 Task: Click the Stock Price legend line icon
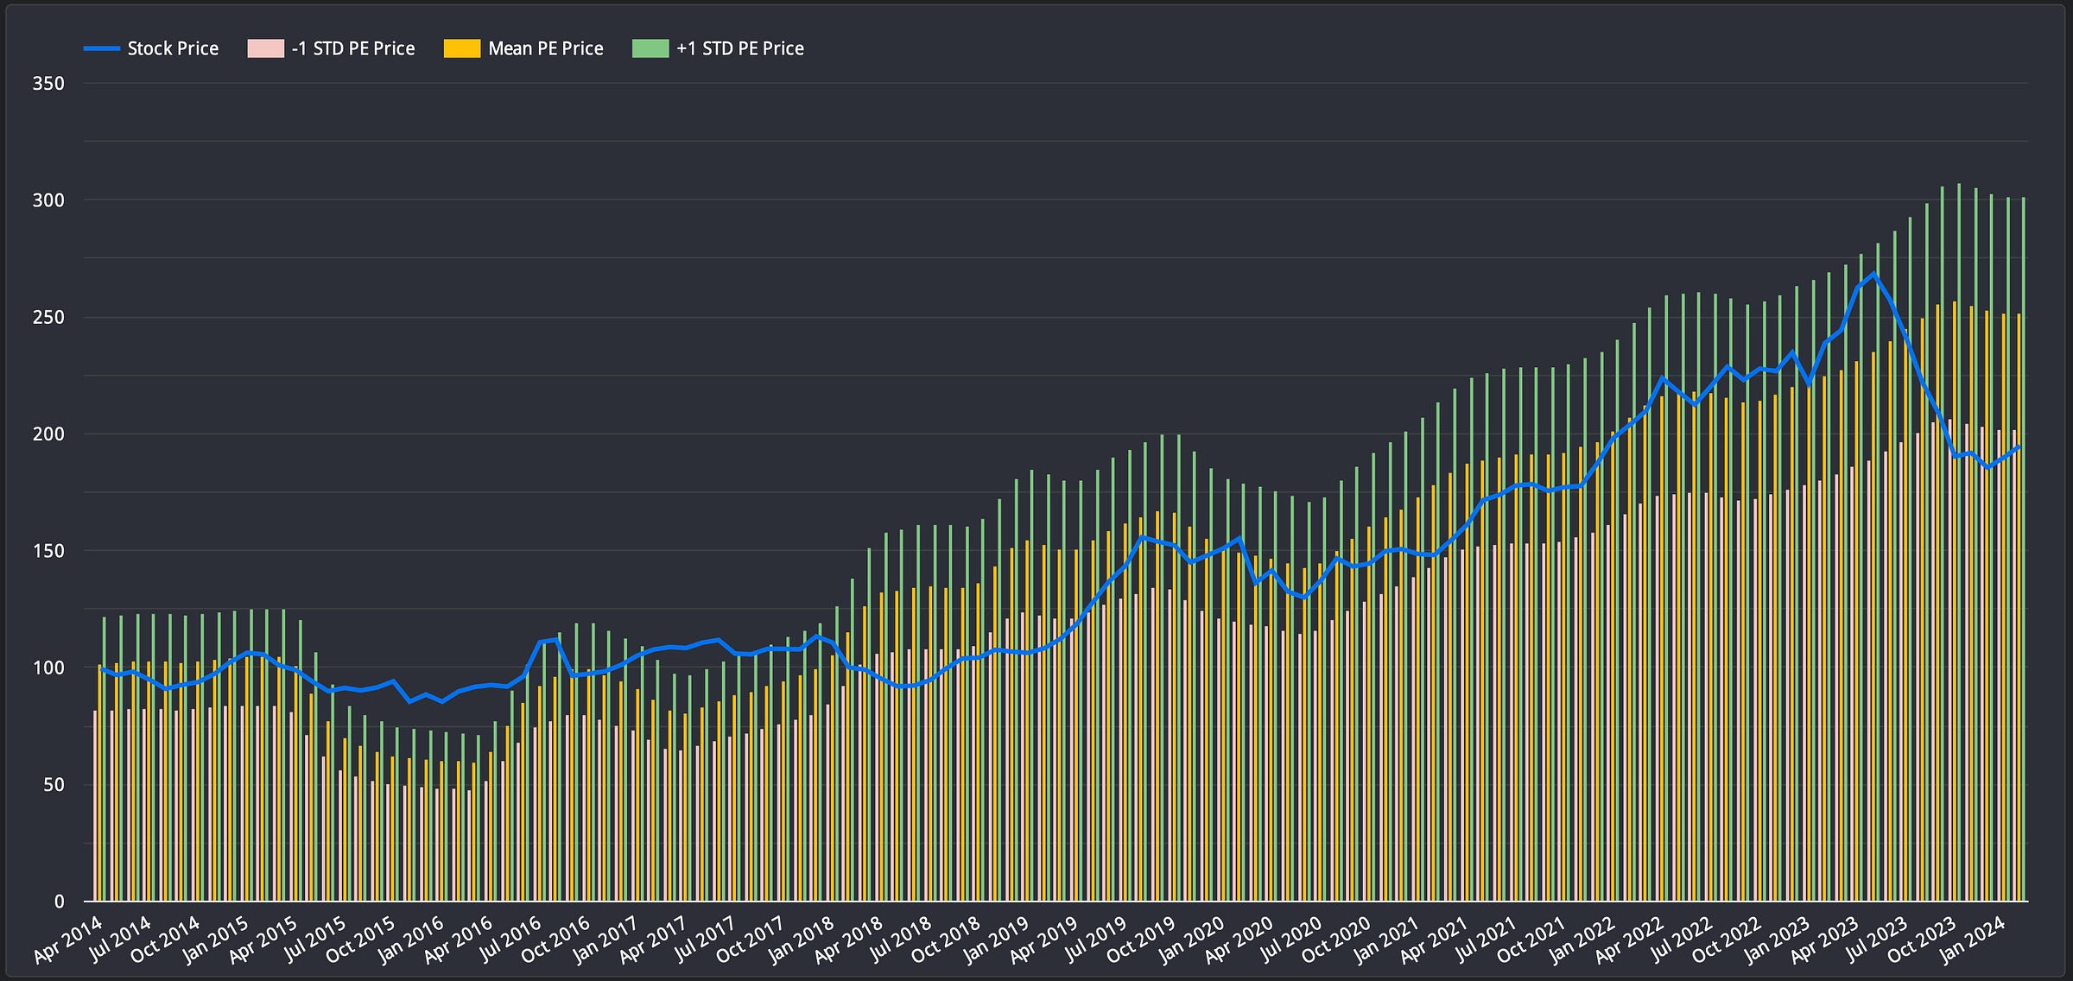(101, 48)
